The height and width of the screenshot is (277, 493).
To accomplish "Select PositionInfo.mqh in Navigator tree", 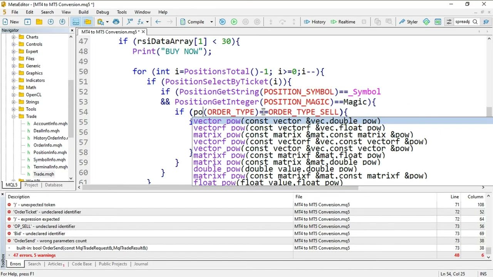I will coord(50,152).
